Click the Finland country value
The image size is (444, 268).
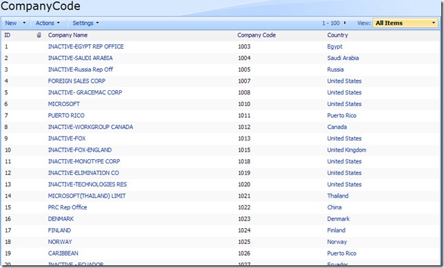(x=336, y=230)
